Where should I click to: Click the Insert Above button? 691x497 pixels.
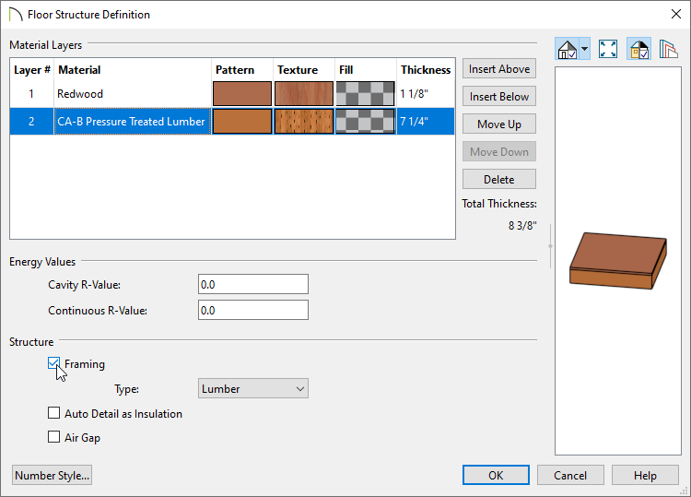coord(498,69)
